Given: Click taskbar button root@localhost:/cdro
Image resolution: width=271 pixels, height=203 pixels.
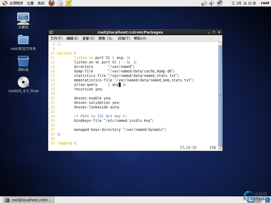Looking at the screenshot, I should pos(29,200).
